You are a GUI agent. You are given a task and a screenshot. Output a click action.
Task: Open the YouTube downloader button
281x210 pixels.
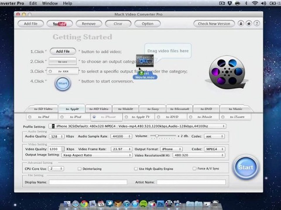(x=60, y=24)
